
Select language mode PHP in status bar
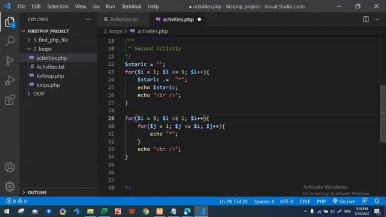(x=321, y=201)
